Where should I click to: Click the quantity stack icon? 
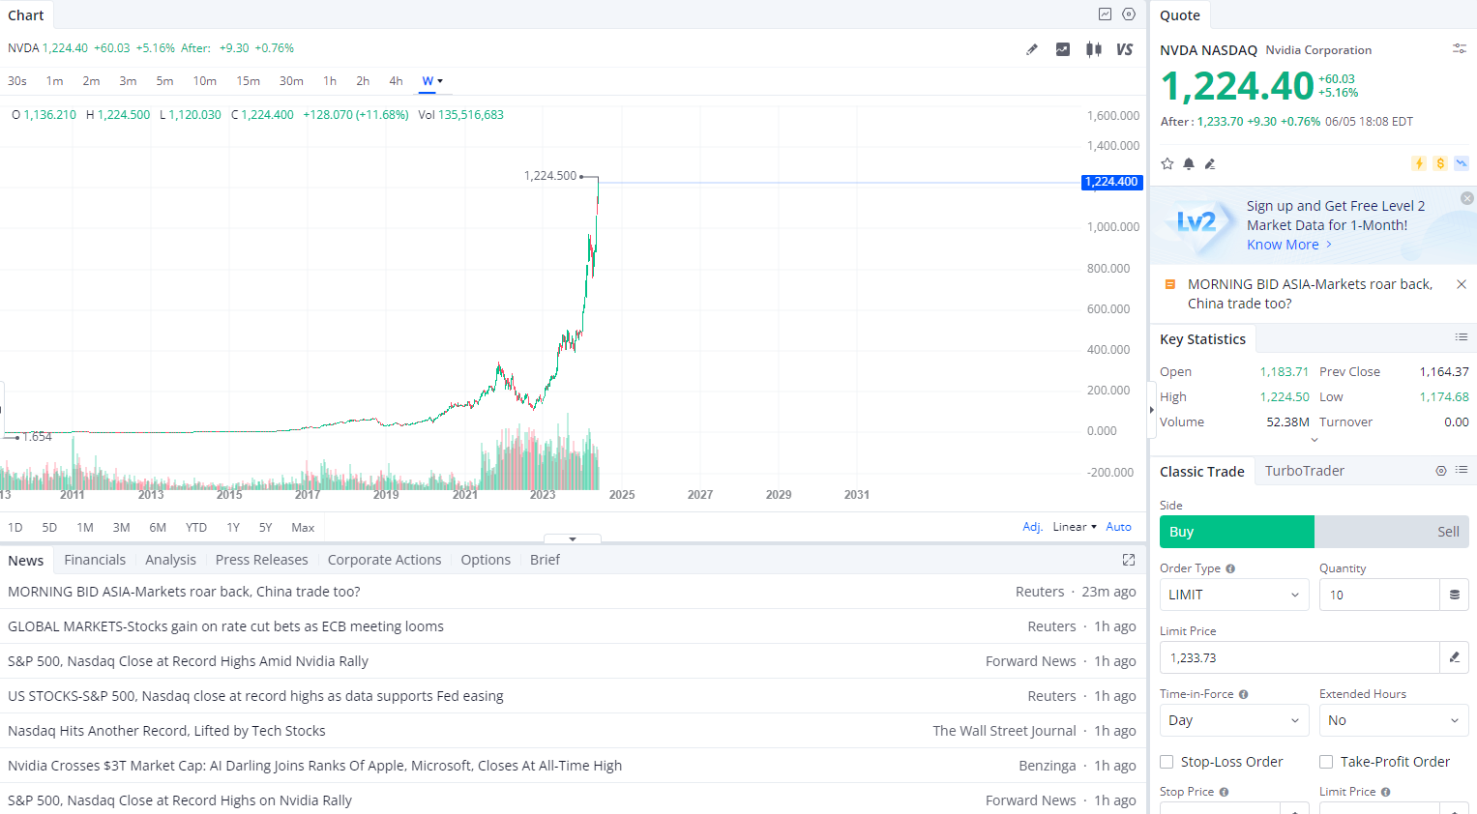[x=1454, y=595]
